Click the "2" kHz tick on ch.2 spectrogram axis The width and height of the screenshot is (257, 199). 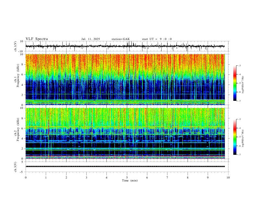coord(23,149)
